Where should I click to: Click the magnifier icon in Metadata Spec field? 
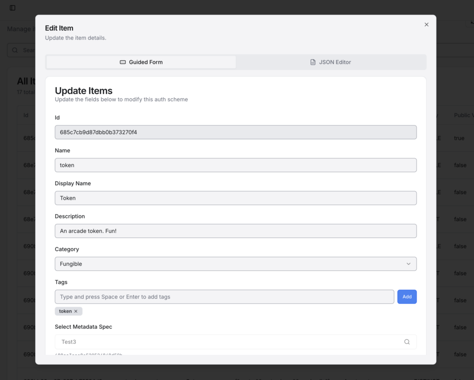click(407, 342)
